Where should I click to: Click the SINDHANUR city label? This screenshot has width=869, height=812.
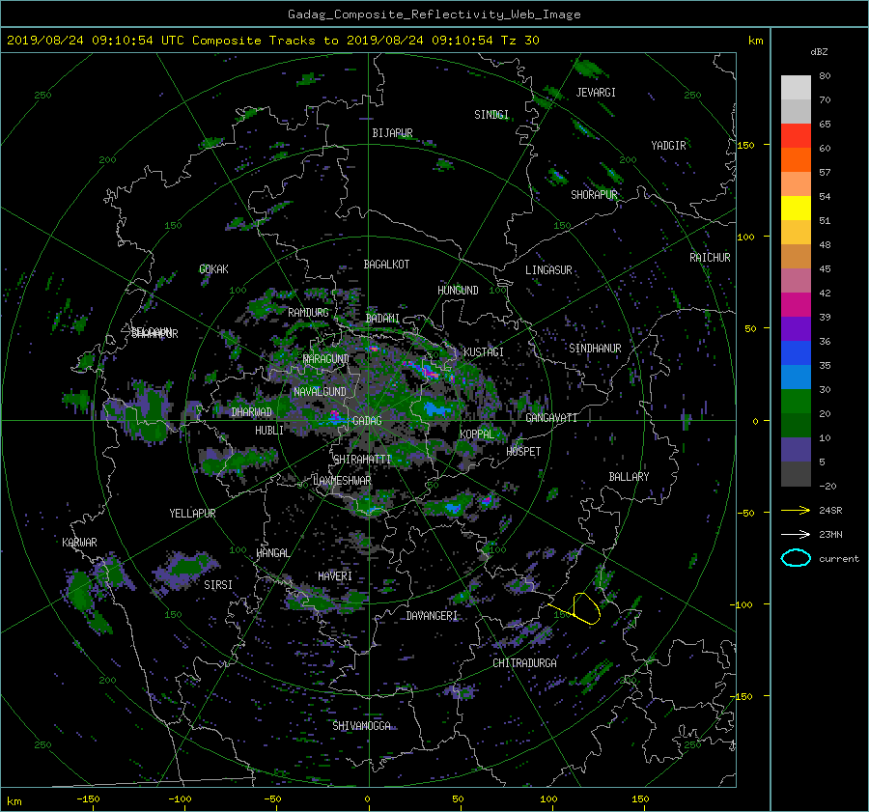click(x=595, y=349)
